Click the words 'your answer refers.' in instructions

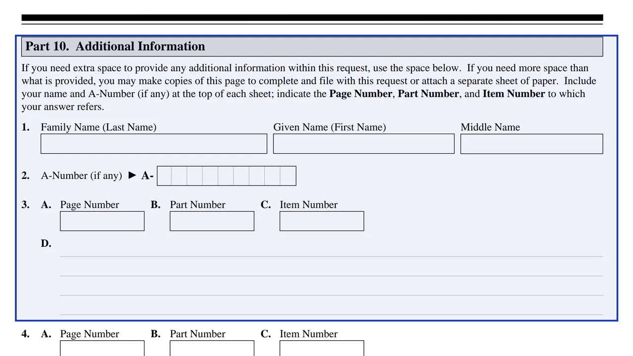click(x=63, y=107)
